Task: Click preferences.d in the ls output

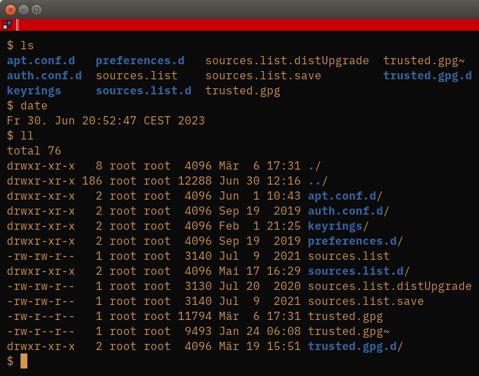Action: [140, 60]
